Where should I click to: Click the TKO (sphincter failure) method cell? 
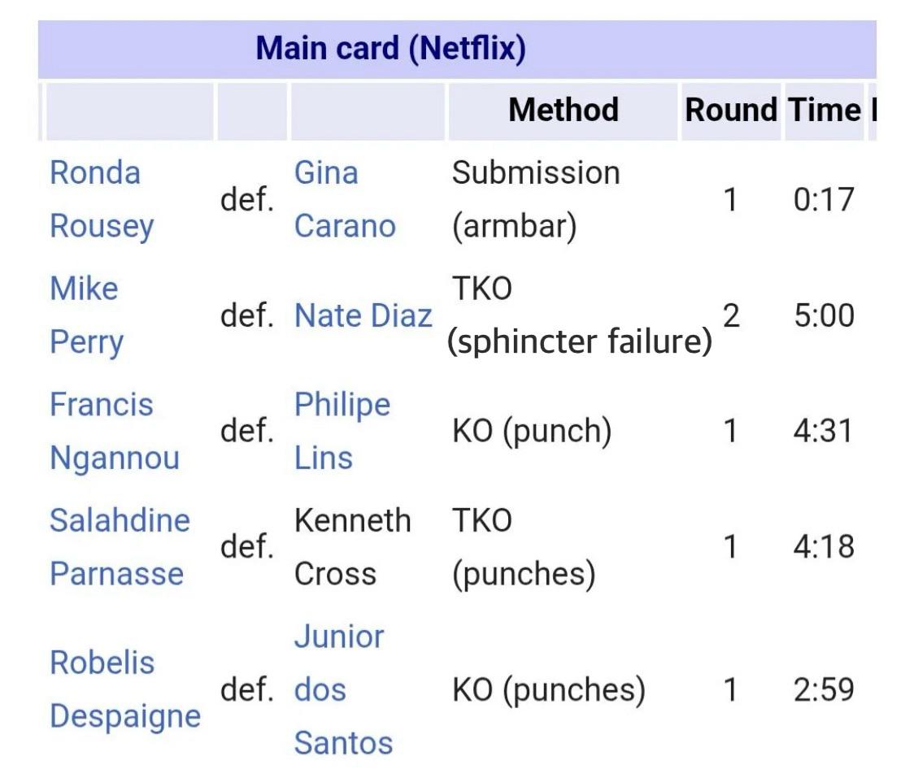click(580, 315)
